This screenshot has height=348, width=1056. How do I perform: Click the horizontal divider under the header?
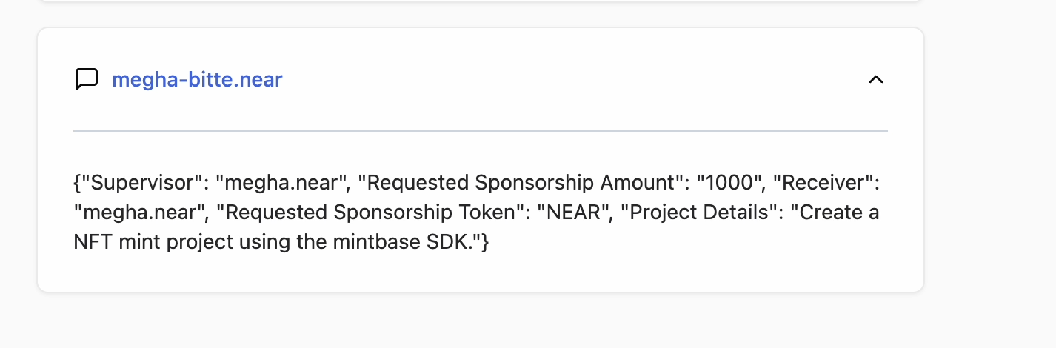point(480,131)
